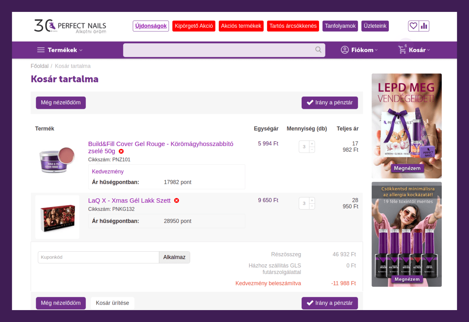Click quantity field for Build&Fill Cover Gel Rouge
The image size is (469, 322).
(x=304, y=147)
